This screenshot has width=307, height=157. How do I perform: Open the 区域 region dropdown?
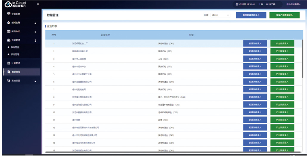220,15
